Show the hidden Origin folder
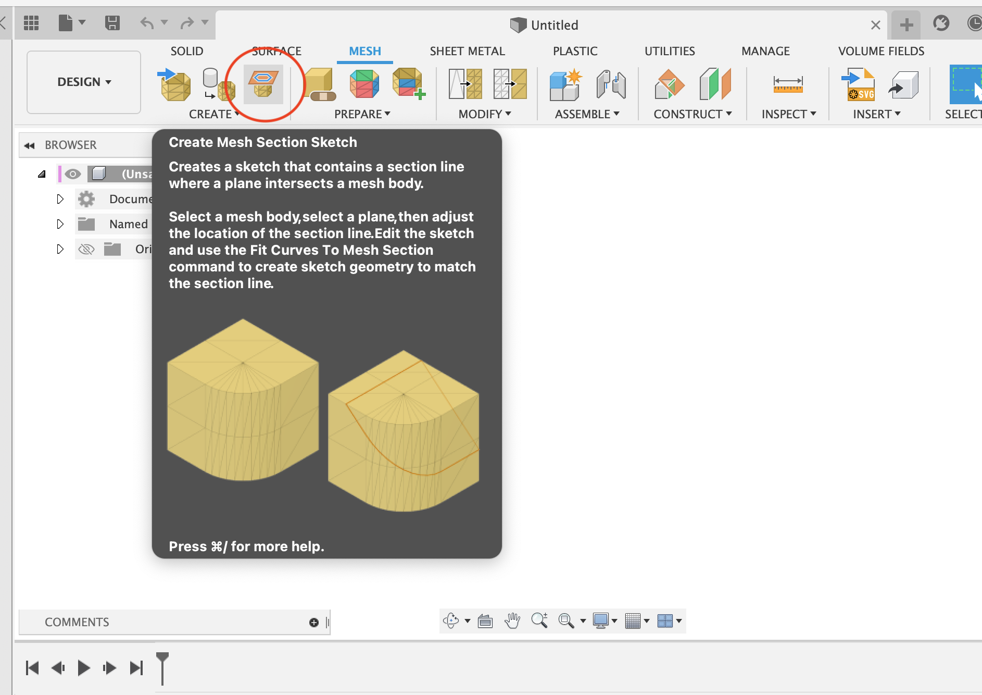Viewport: 982px width, 695px height. coord(86,249)
